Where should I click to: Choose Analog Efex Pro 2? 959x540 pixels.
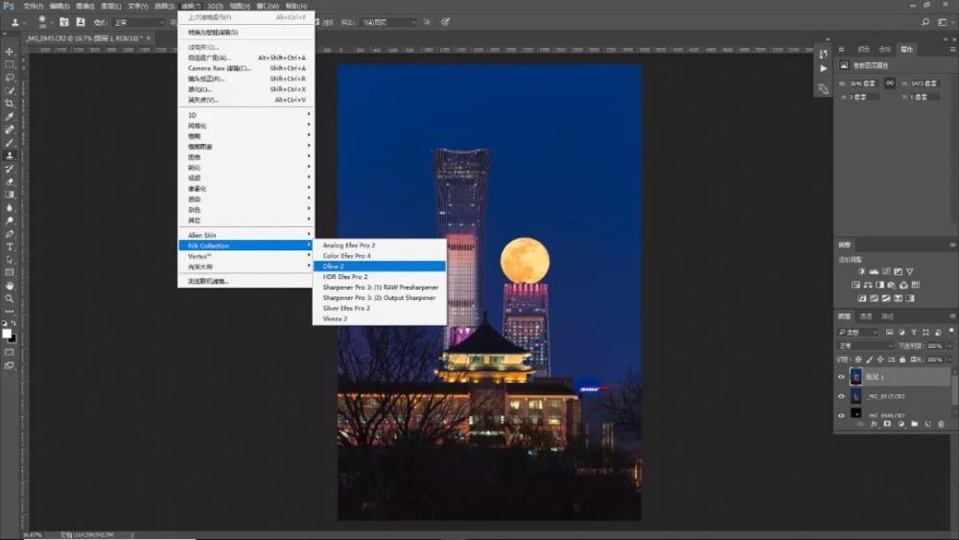click(379, 246)
